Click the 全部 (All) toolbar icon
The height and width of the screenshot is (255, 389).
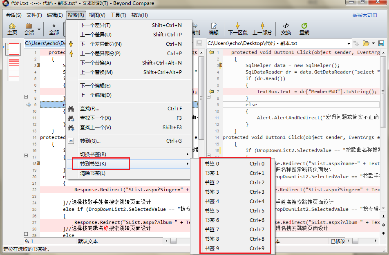(x=53, y=29)
